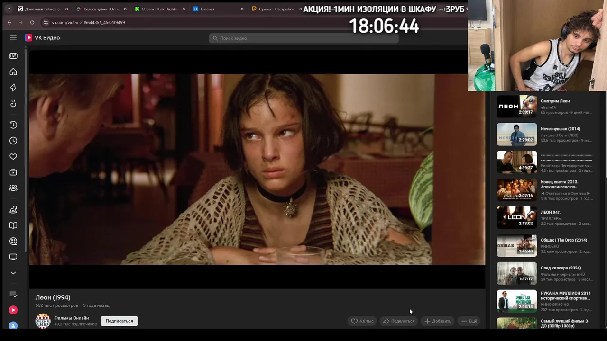Image resolution: width=607 pixels, height=341 pixels.
Task: Reload the page
Action: 32,22
